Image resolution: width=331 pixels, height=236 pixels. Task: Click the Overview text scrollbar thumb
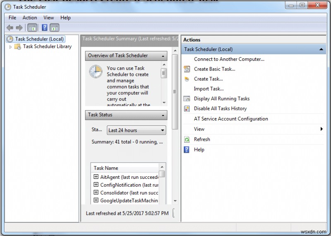click(164, 73)
